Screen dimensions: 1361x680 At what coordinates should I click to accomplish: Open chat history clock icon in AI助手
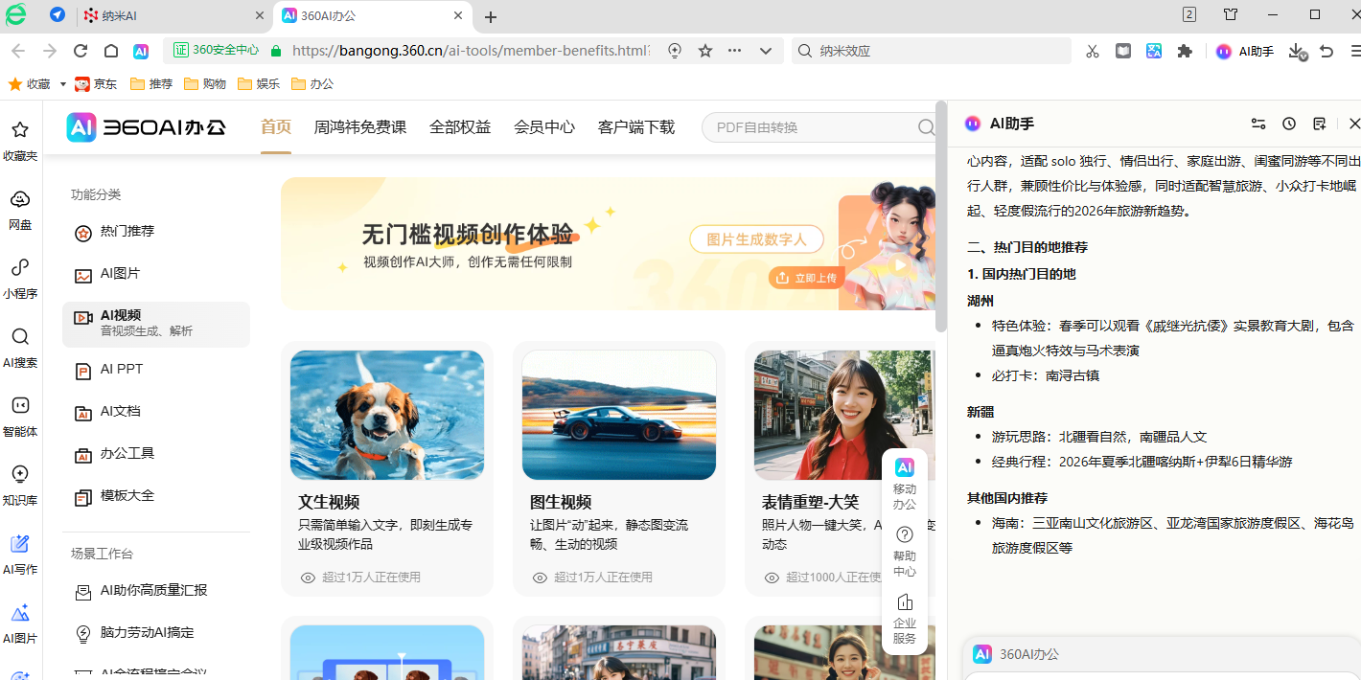pyautogui.click(x=1289, y=124)
